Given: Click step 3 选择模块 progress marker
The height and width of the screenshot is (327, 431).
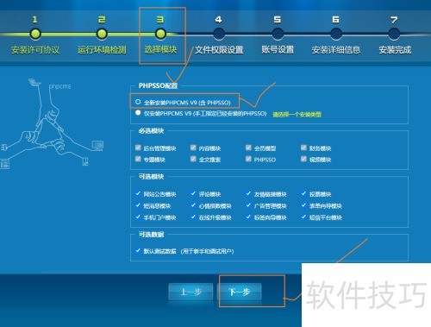Looking at the screenshot, I should tap(160, 34).
